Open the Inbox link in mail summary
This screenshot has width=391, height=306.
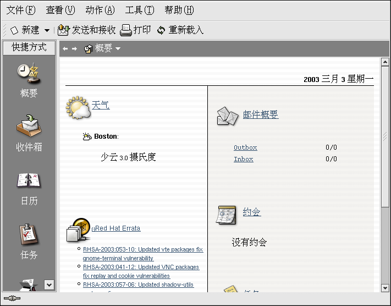(243, 159)
